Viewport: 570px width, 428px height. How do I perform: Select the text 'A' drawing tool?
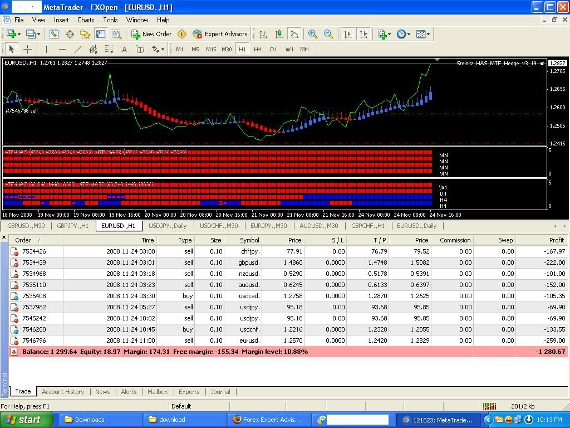pos(124,49)
